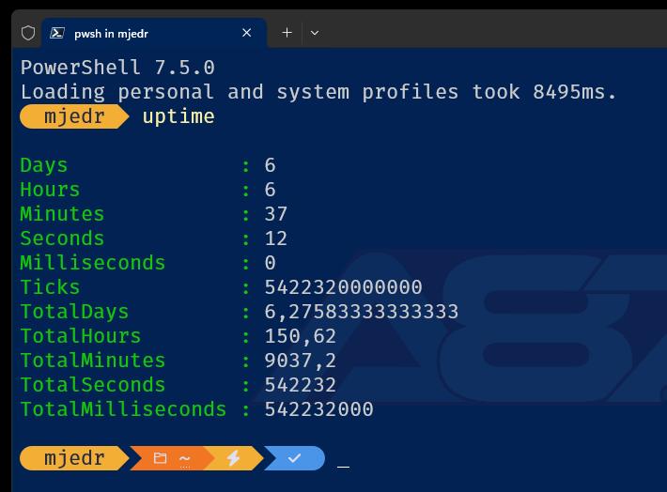Select the "pwsh in mjedr" tab
667x492 pixels.
(x=141, y=33)
